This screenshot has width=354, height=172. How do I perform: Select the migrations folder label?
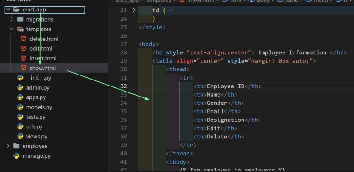coord(40,20)
